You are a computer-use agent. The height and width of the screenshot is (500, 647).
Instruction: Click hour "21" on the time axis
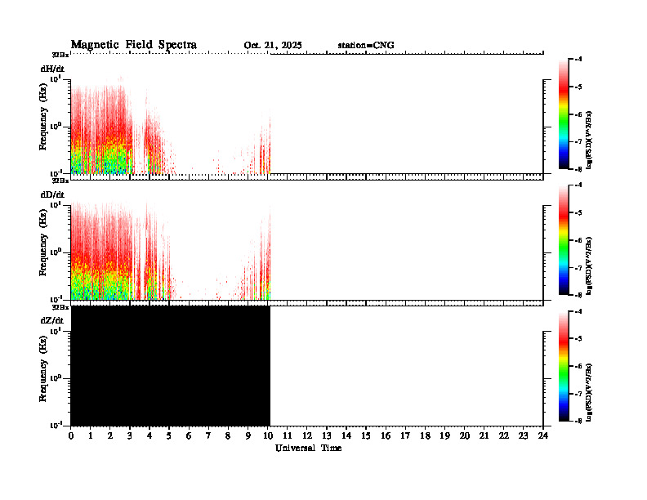tap(484, 436)
